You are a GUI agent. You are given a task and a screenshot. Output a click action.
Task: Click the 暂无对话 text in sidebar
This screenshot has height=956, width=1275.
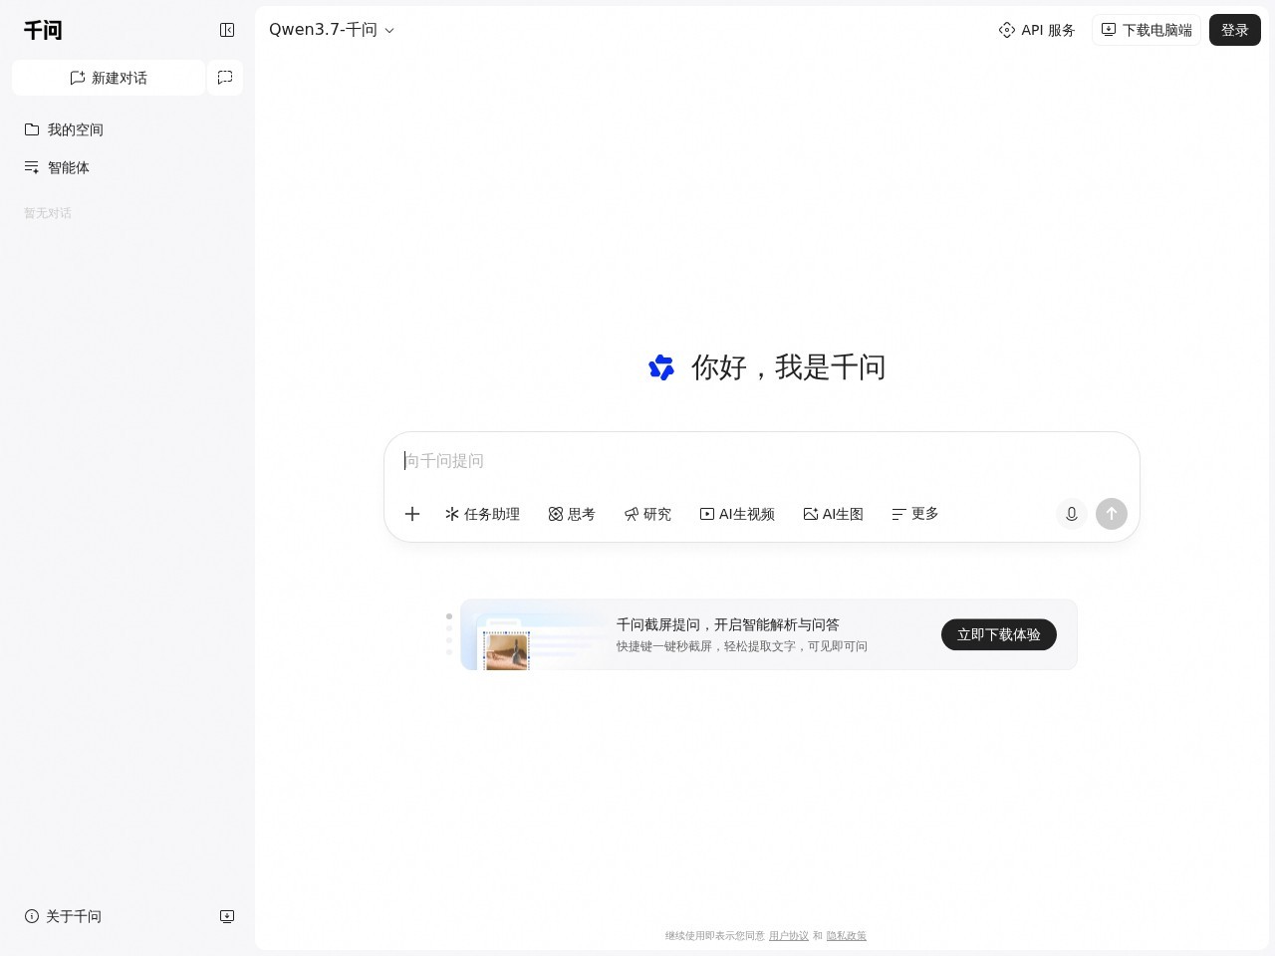pos(48,213)
